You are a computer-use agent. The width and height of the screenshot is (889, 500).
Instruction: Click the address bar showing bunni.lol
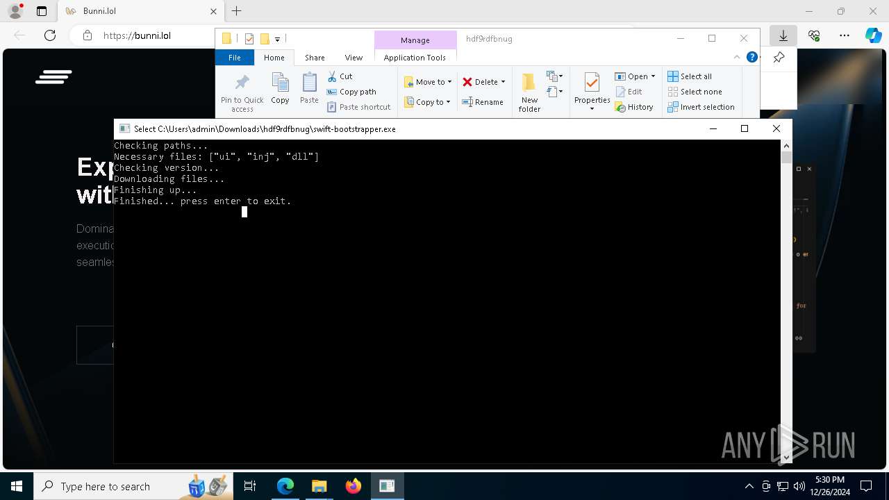pos(137,35)
